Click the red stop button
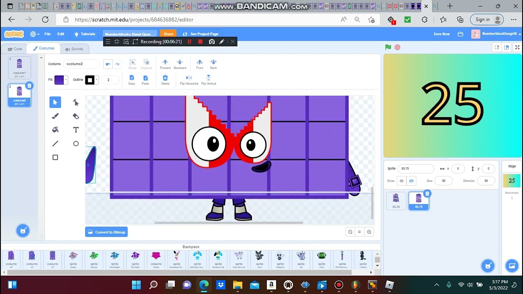This screenshot has width=523, height=294. [397, 47]
